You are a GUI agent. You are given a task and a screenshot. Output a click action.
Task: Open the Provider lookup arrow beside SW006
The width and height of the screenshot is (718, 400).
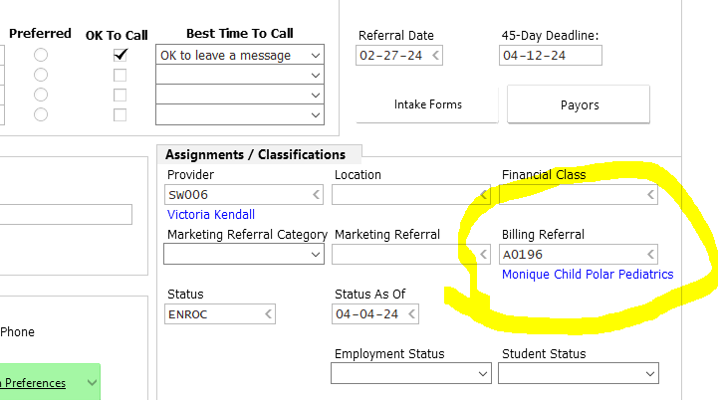coord(317,195)
